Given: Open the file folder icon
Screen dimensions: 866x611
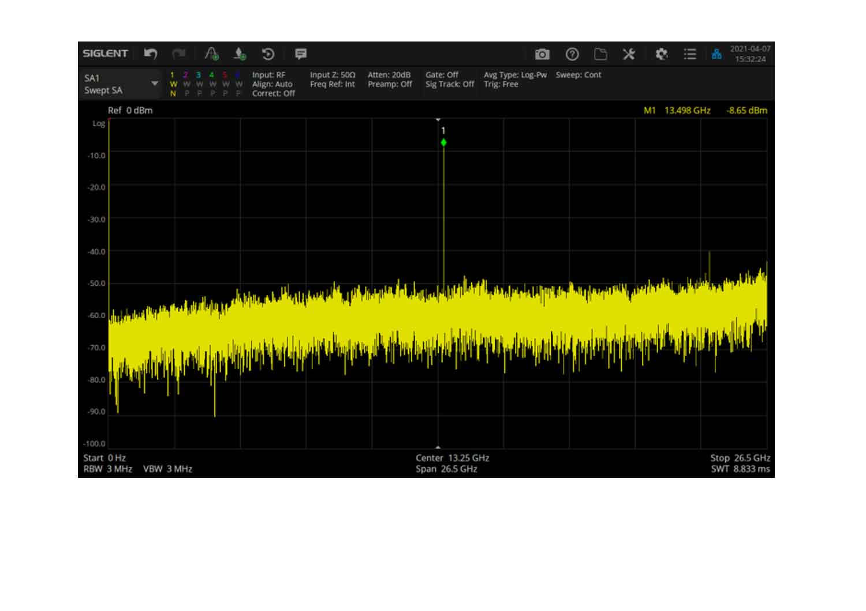Looking at the screenshot, I should 600,54.
